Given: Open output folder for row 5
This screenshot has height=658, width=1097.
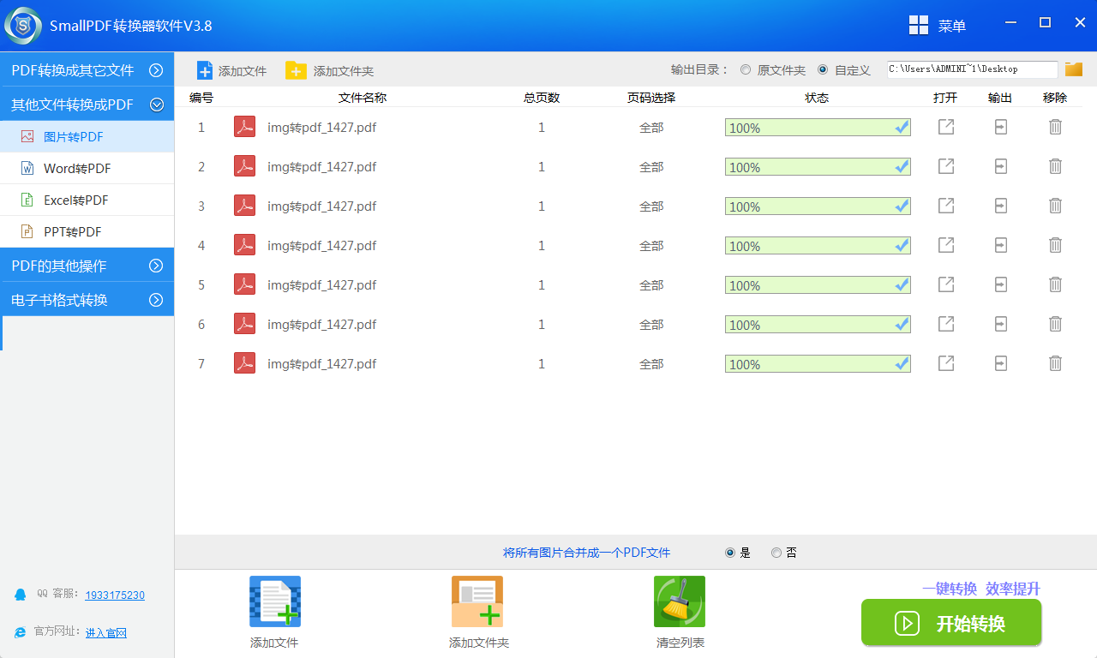Looking at the screenshot, I should point(1001,284).
